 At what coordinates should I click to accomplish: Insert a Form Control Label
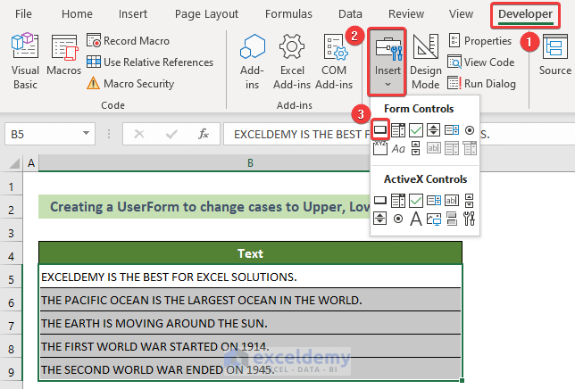click(398, 148)
